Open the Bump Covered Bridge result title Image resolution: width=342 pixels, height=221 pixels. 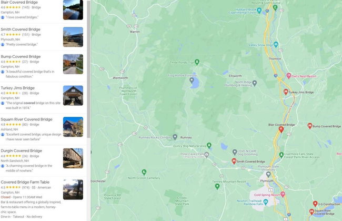click(x=21, y=56)
